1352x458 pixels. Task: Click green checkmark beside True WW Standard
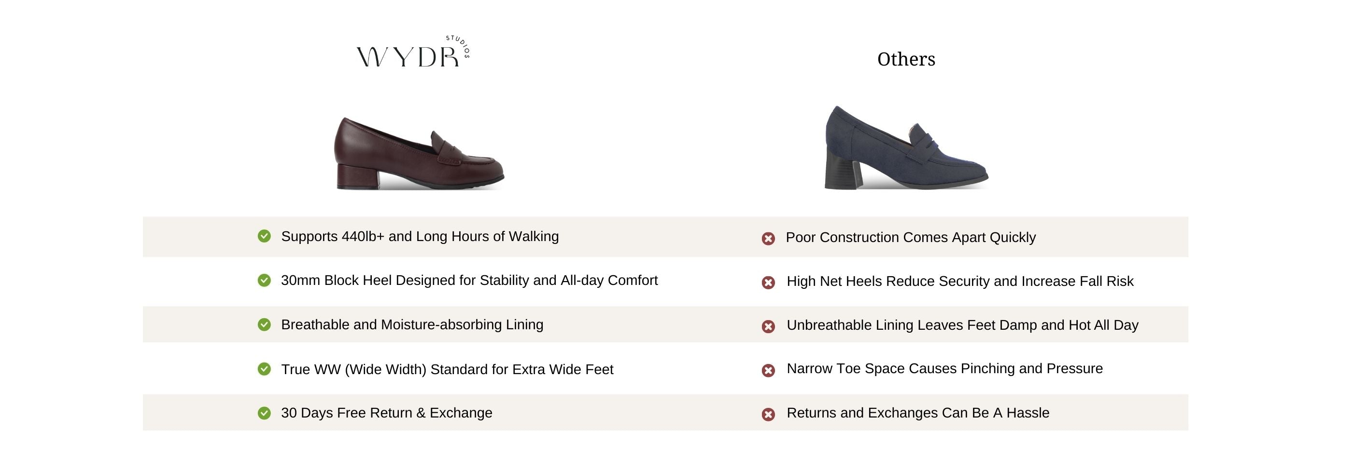264,369
